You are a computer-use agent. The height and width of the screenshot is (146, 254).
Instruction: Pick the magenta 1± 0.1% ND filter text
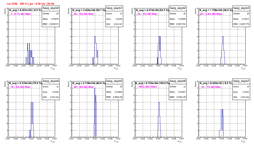[21, 14]
